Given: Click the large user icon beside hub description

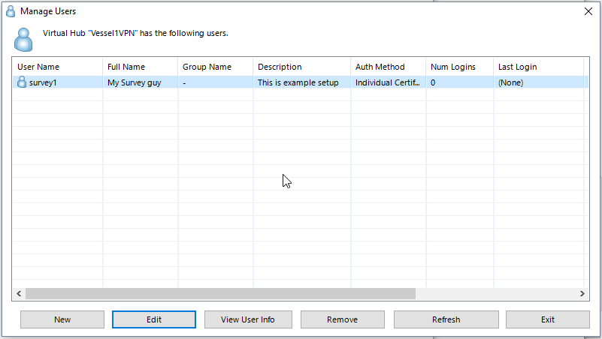Looking at the screenshot, I should click(23, 40).
